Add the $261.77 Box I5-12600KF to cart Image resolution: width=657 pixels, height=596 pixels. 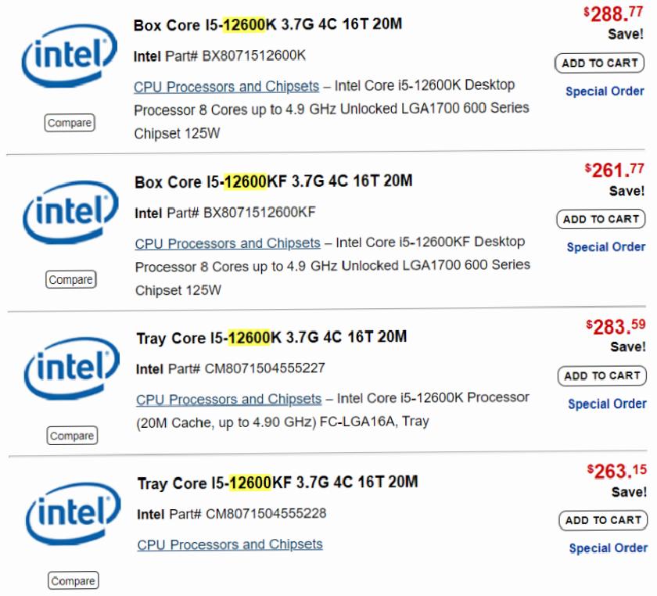tap(601, 219)
